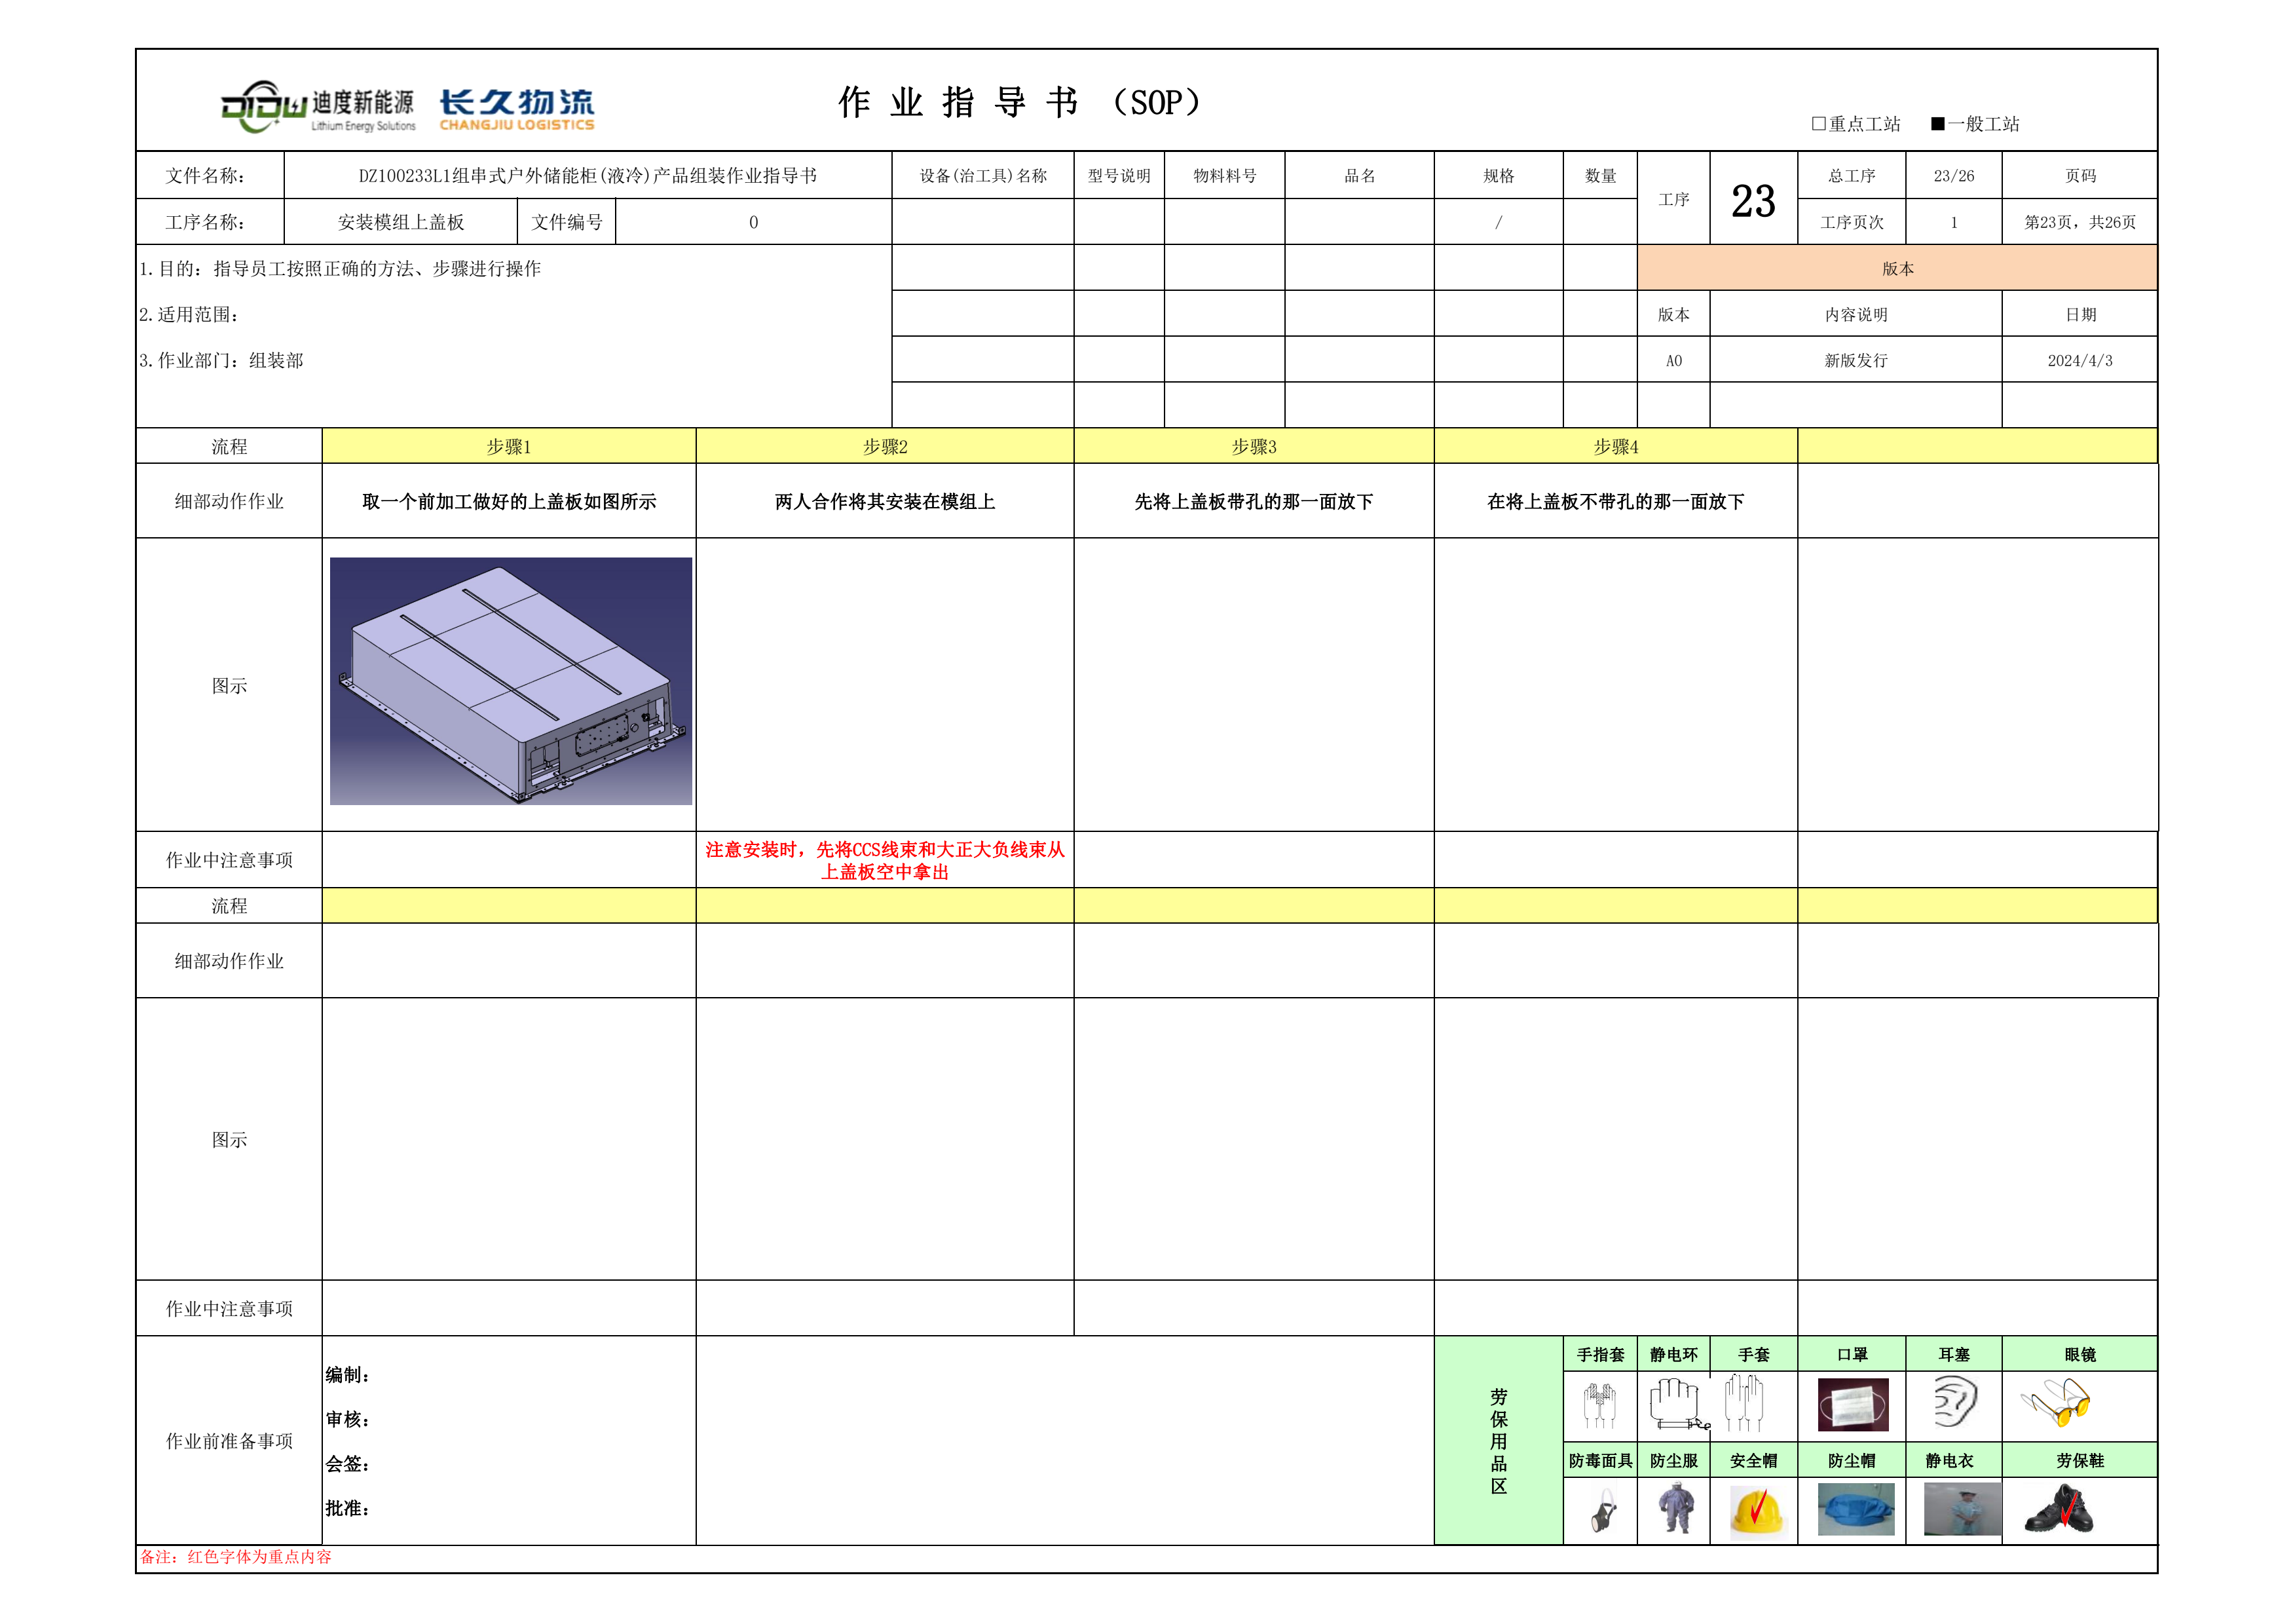Click the finger cots hands icon
This screenshot has width=2295, height=1624.
pos(1599,1404)
